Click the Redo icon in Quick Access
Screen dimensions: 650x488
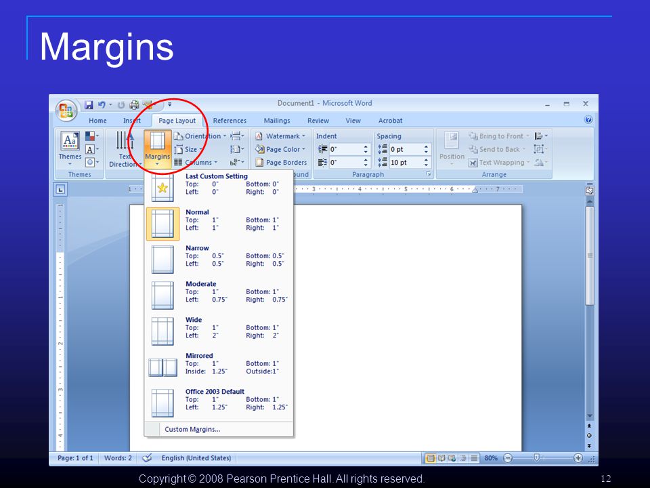tap(121, 105)
